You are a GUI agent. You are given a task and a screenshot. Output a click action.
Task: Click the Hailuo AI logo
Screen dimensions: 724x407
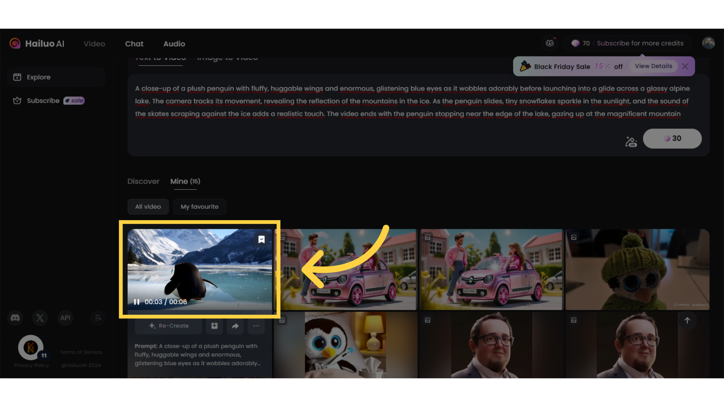(x=37, y=44)
